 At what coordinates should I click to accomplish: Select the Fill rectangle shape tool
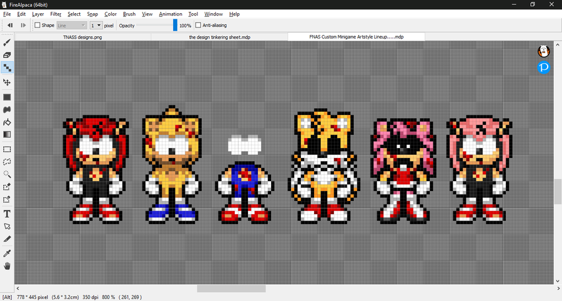[x=7, y=97]
